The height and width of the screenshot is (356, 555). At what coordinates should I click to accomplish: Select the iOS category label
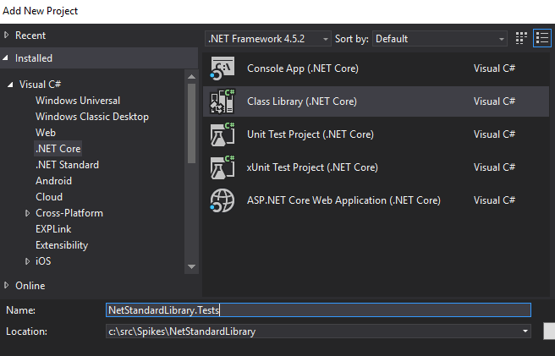[43, 261]
